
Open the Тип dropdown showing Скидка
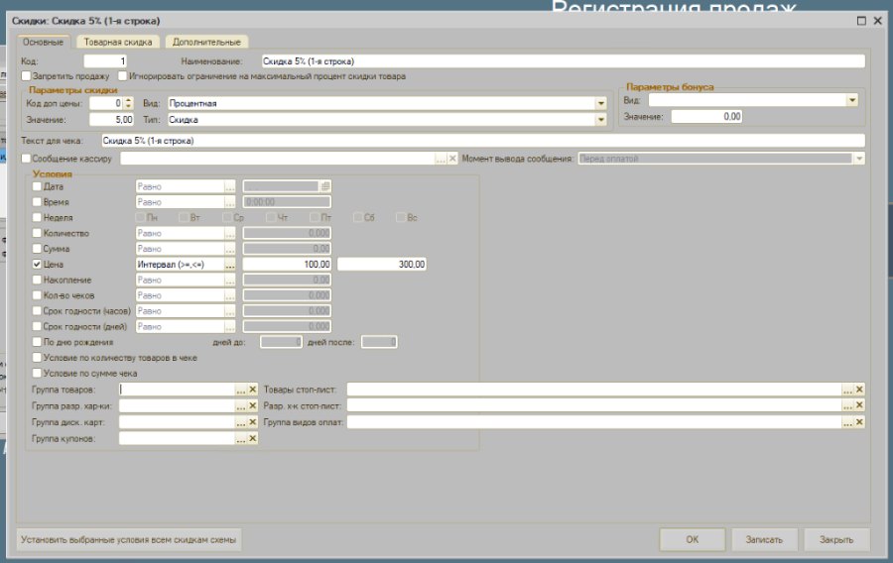pos(601,120)
